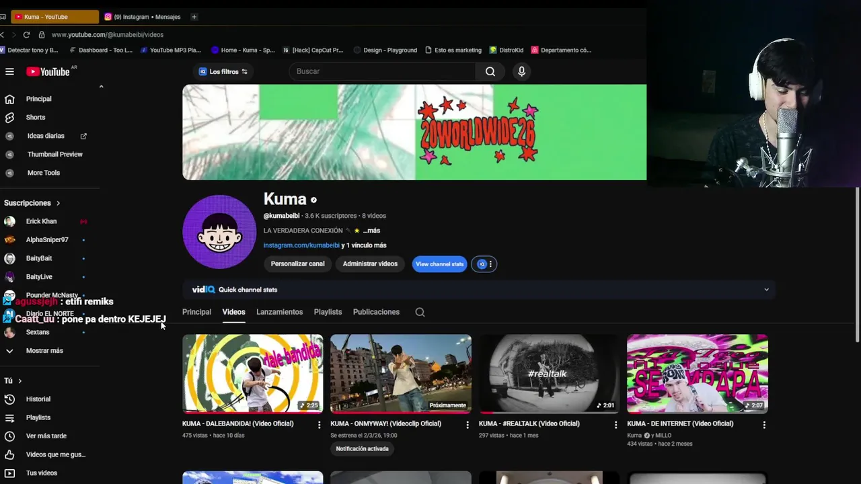
Task: Expand channel description with ...más
Action: coord(372,231)
